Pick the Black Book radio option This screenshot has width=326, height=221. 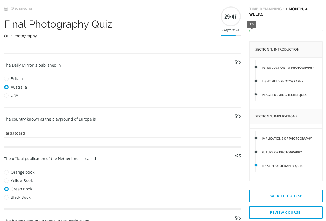pyautogui.click(x=6, y=197)
